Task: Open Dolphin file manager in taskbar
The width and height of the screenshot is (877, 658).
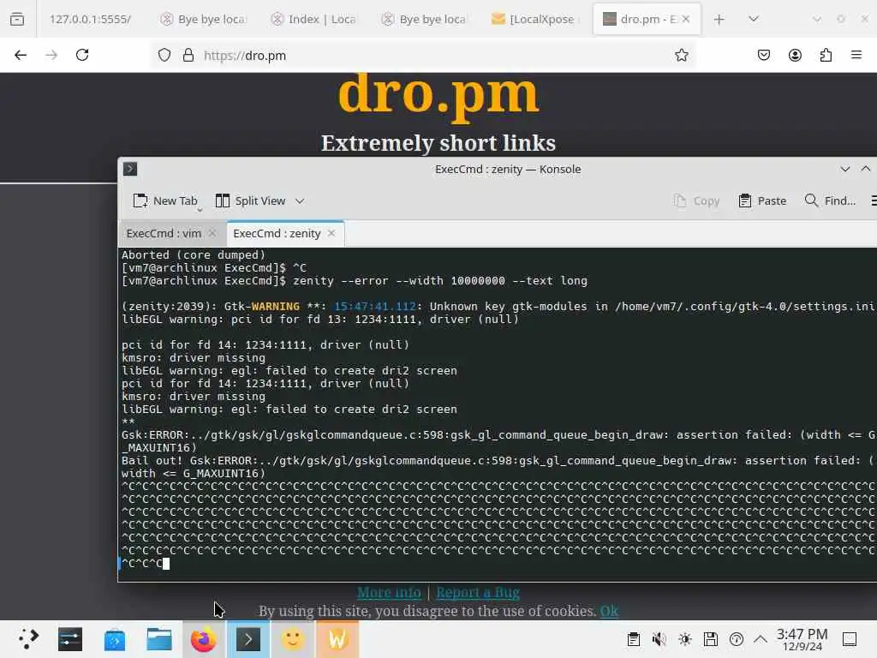Action: (x=158, y=639)
